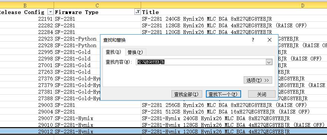Image resolution: width=327 pixels, height=140 pixels.
Task: Click the dialog help question mark
Action: tap(253, 40)
